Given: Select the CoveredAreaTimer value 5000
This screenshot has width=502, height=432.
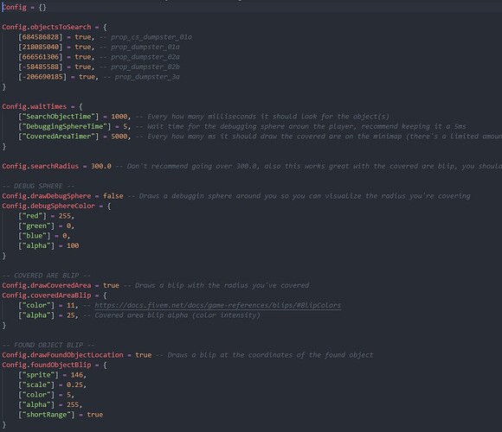Looking at the screenshot, I should 119,137.
